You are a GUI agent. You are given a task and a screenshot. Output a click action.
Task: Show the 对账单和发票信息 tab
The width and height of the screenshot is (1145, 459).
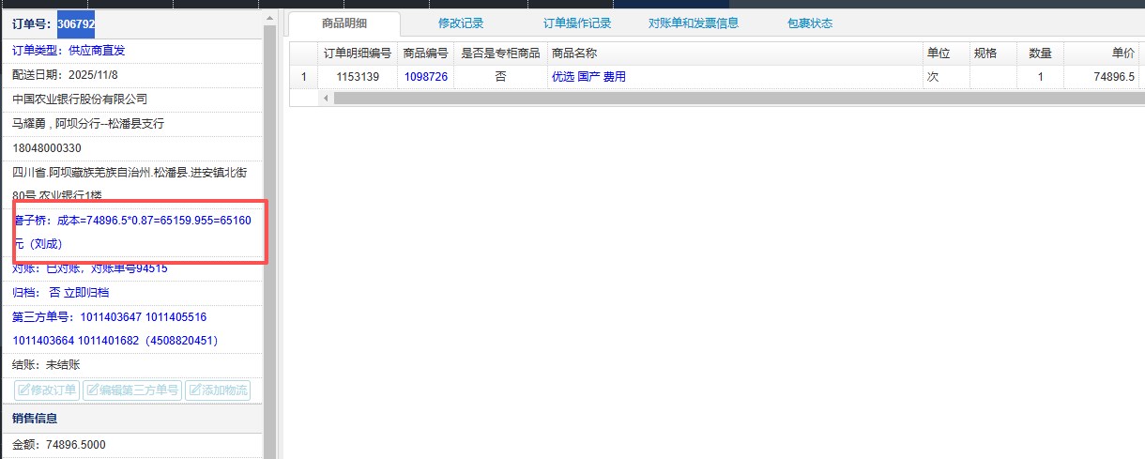tap(694, 23)
